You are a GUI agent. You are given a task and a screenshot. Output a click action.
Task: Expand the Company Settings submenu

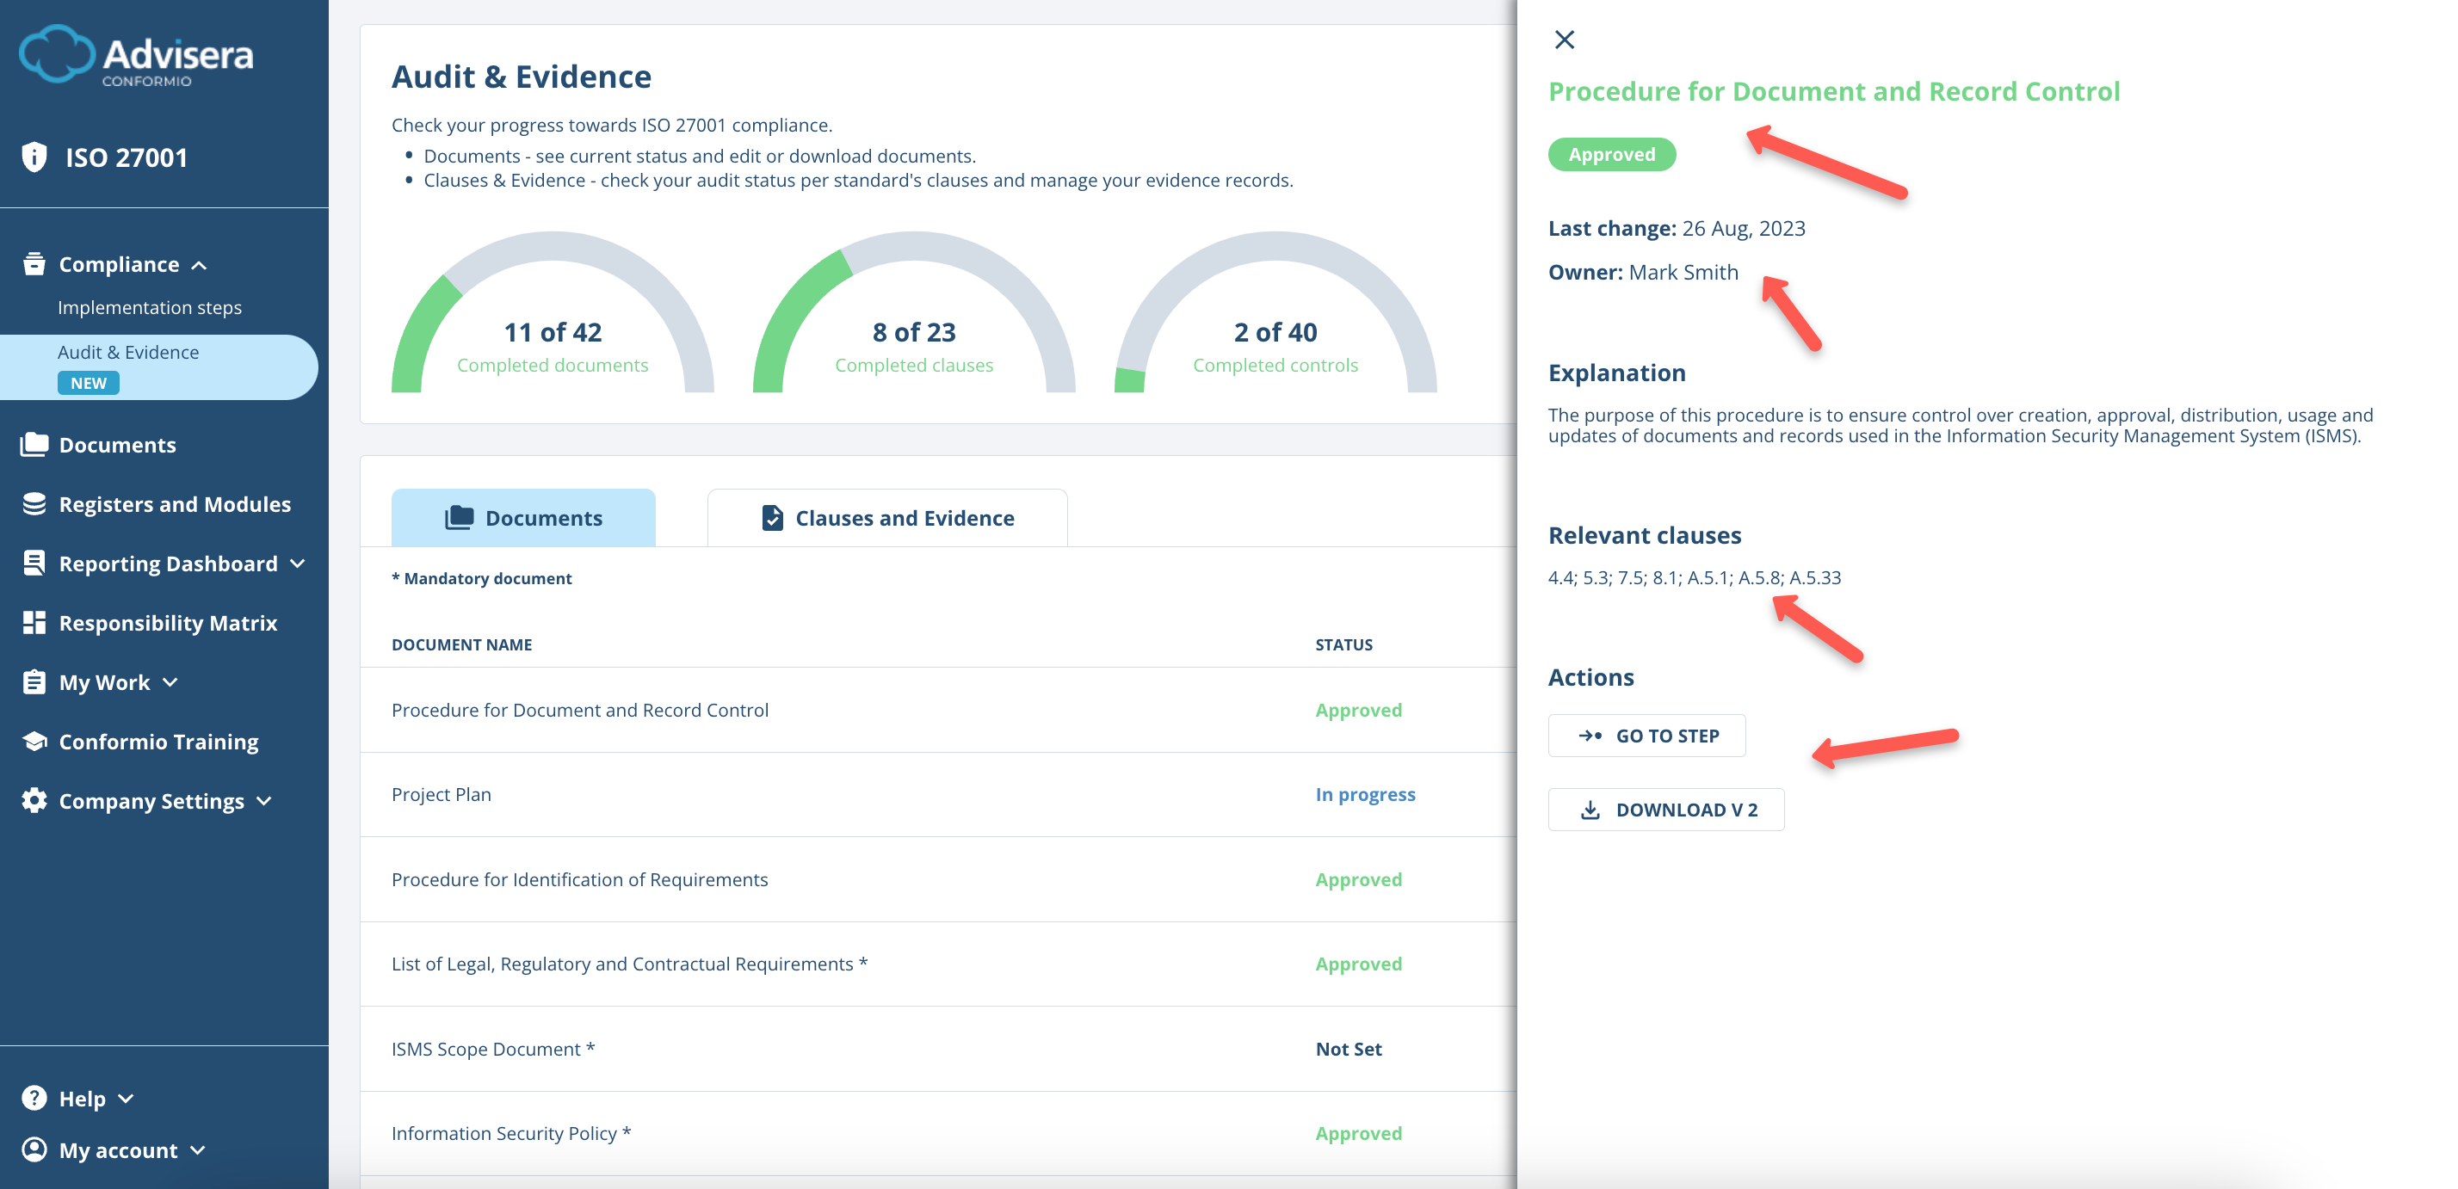click(264, 801)
